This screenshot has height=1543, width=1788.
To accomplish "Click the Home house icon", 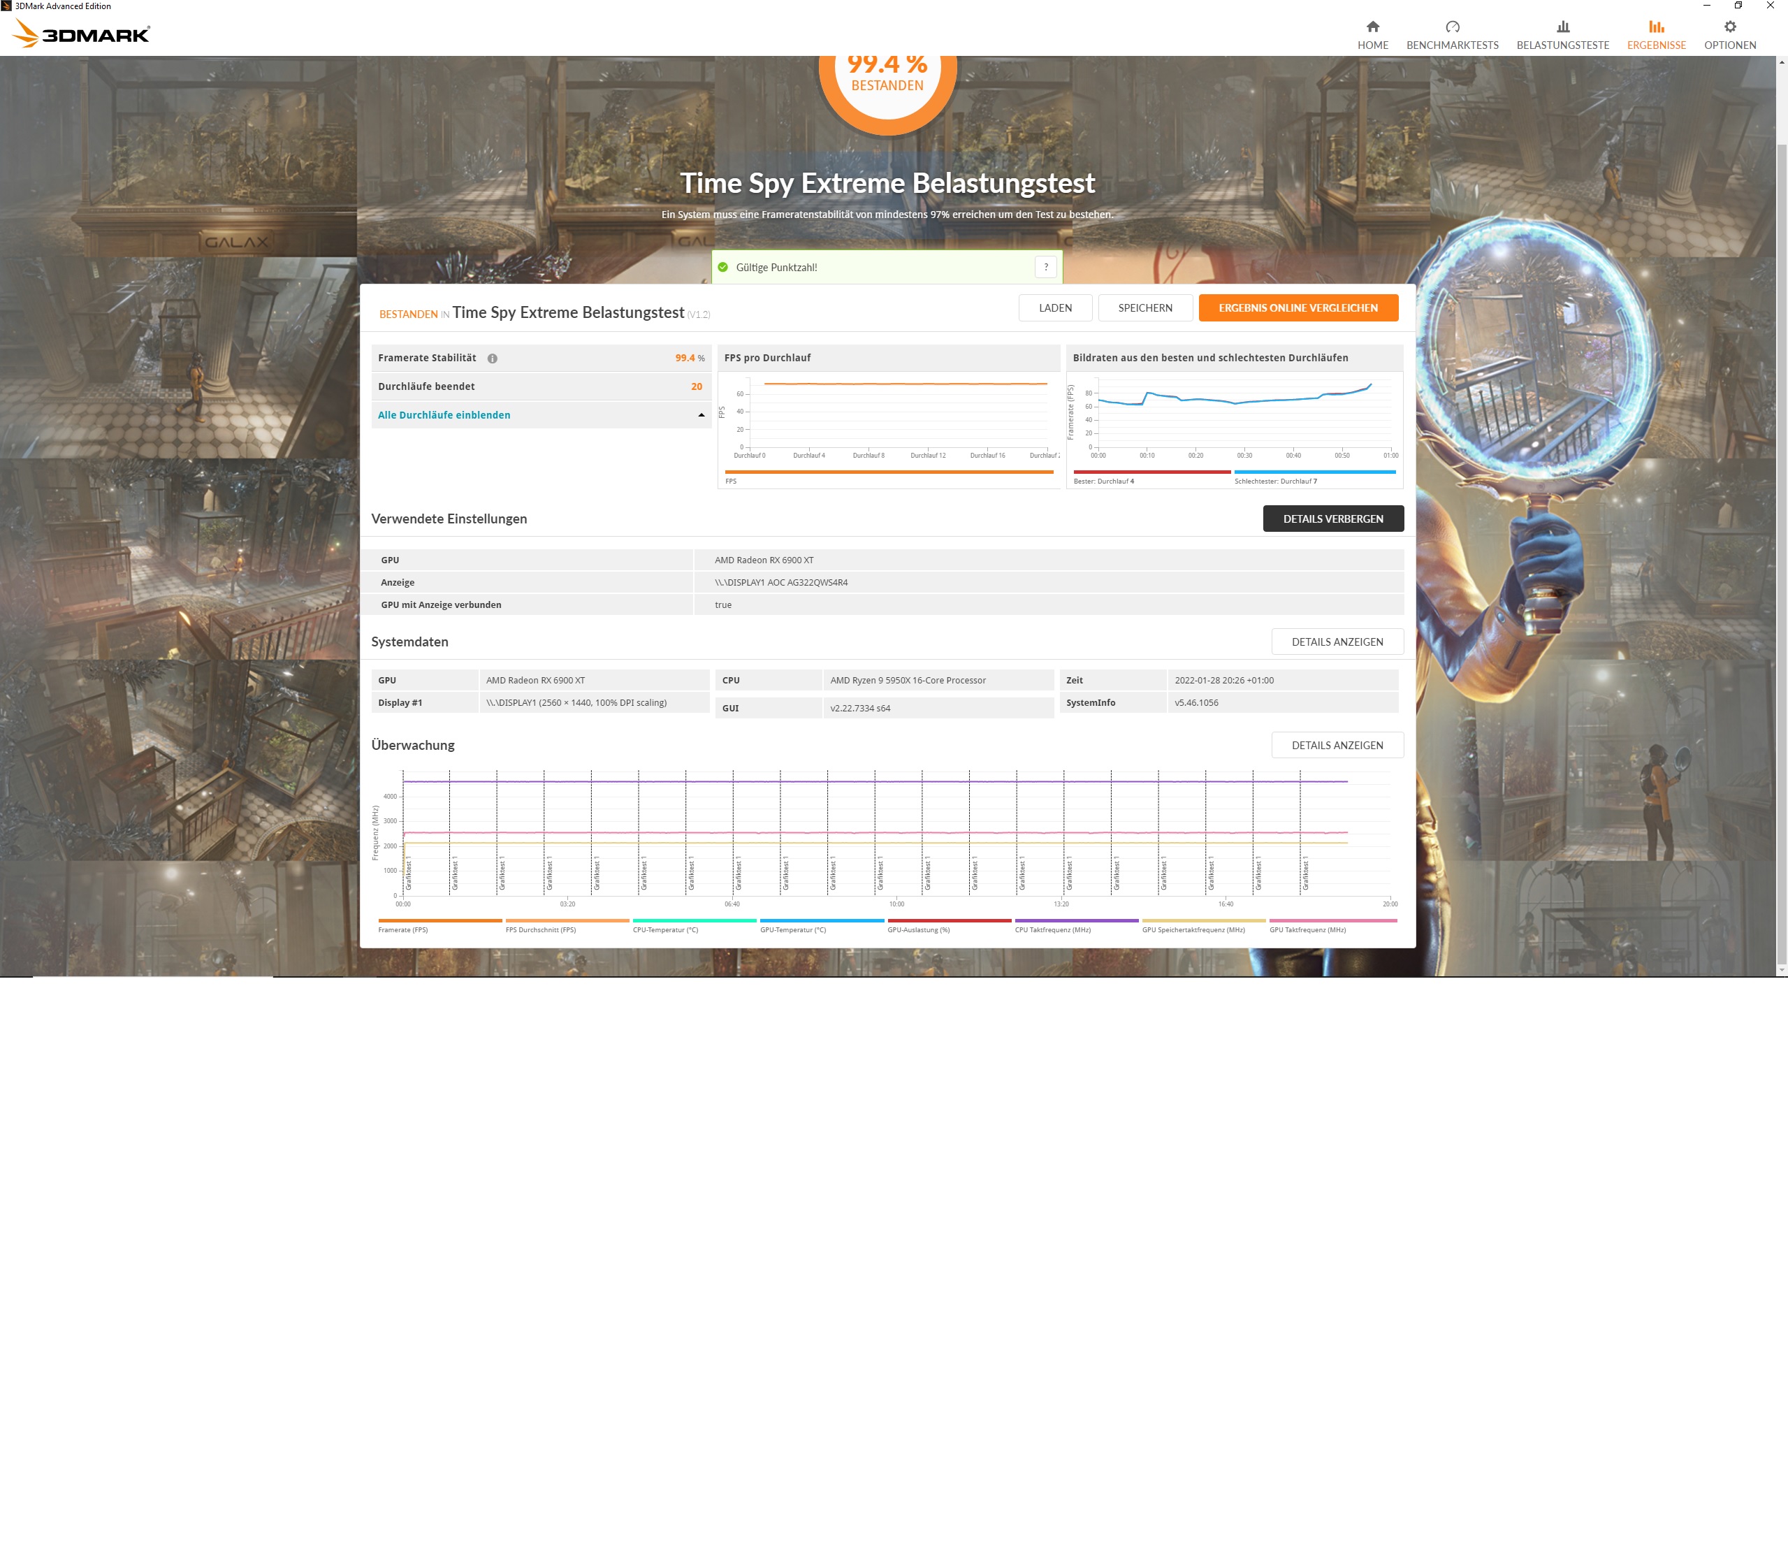I will point(1372,27).
